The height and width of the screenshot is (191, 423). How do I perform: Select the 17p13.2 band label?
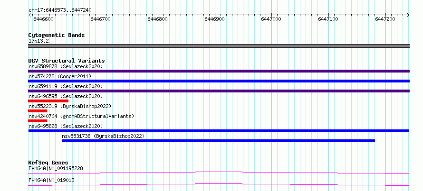click(x=38, y=41)
